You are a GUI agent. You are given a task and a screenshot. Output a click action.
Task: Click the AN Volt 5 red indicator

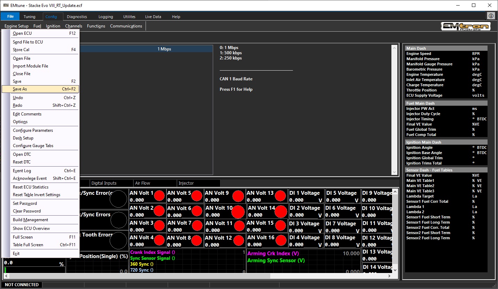point(197,196)
